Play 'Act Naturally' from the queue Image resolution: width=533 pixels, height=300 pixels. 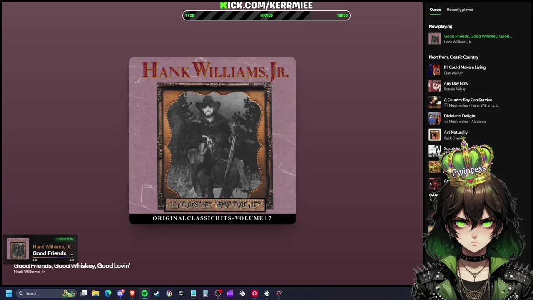(x=456, y=132)
